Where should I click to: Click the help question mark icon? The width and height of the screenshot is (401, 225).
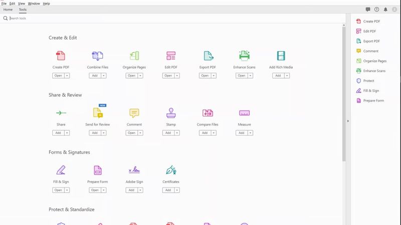377,9
